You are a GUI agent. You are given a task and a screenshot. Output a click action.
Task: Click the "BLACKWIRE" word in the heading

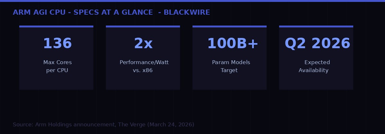(187, 12)
